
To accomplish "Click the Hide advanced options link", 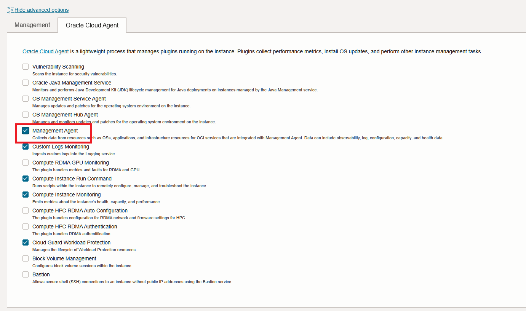I will point(42,10).
